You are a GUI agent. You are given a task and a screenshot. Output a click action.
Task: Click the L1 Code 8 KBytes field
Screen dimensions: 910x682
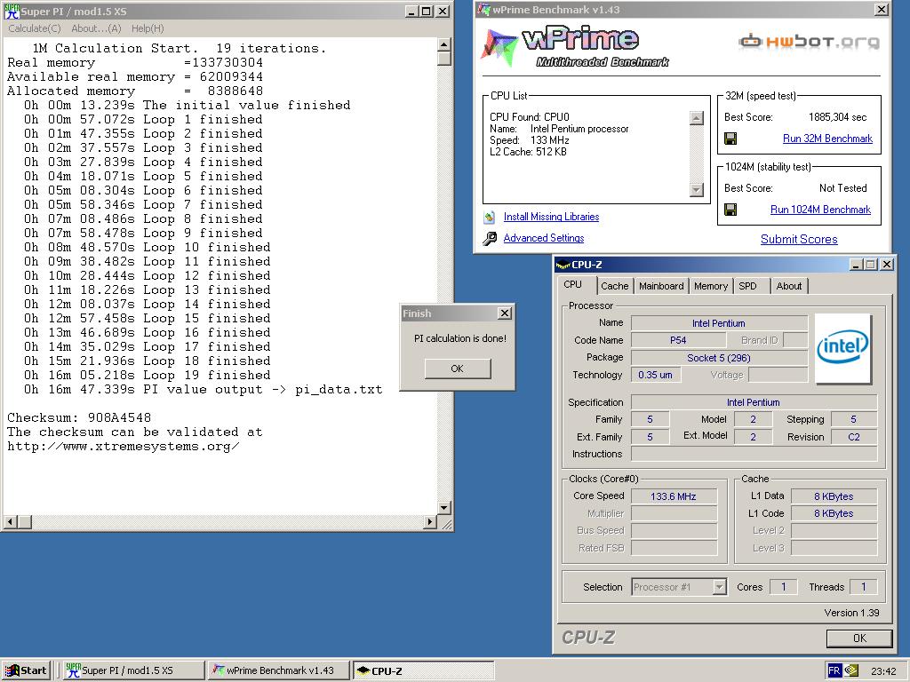pos(834,513)
